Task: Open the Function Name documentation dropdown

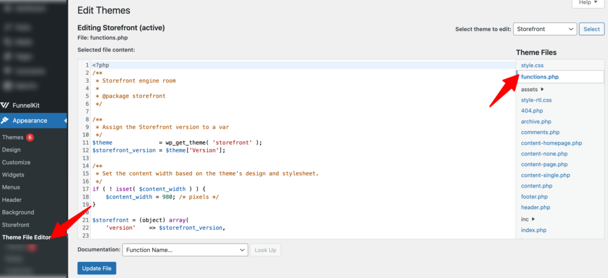Action: [185, 250]
